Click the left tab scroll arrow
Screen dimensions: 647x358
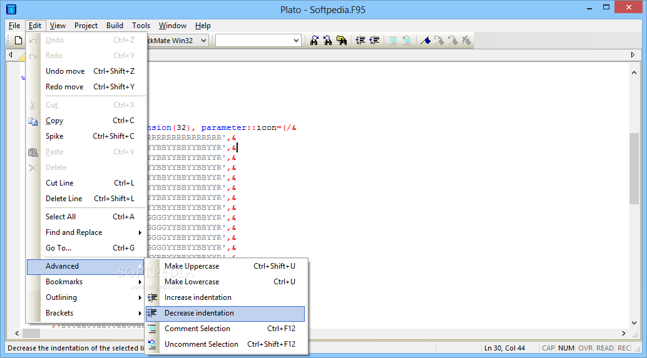click(11, 55)
